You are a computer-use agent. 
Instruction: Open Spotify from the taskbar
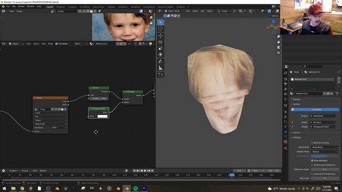[x=135, y=188]
